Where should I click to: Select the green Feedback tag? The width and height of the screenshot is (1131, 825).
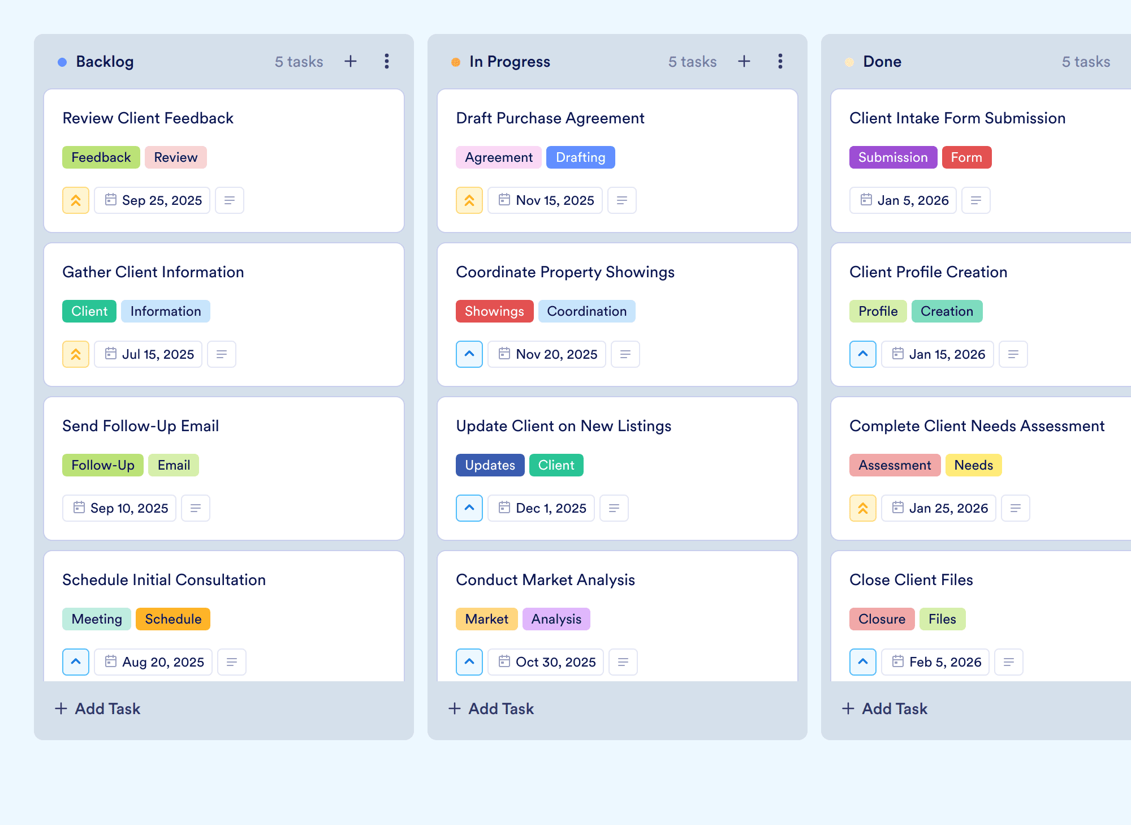101,157
